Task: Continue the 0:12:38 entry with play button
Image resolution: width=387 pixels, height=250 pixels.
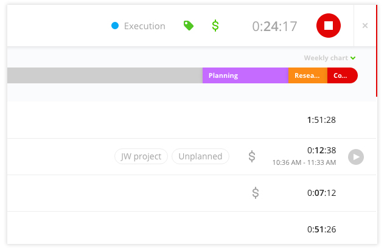Action: point(356,157)
